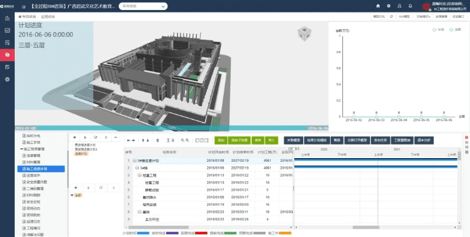Click the 3D view cube navigator
Screen dimensions: 470x237
(304, 33)
